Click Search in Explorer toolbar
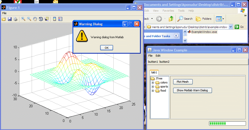The image size is (249, 130). click(185, 19)
